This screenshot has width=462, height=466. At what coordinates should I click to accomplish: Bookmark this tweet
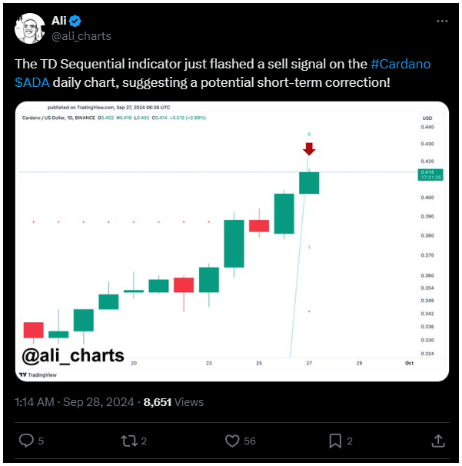point(335,441)
